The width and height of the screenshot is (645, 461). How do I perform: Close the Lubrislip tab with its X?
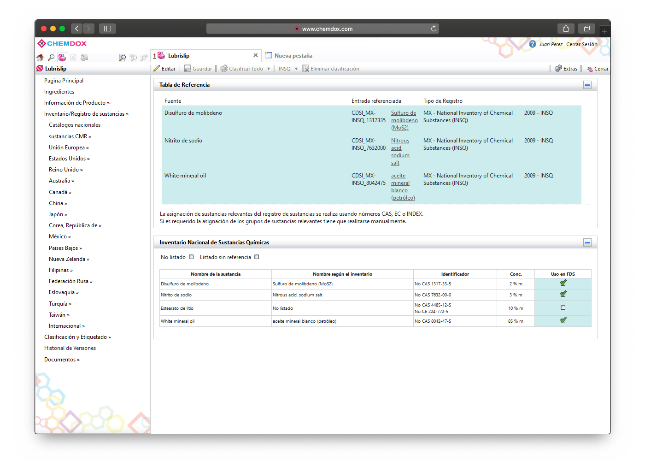coord(256,55)
